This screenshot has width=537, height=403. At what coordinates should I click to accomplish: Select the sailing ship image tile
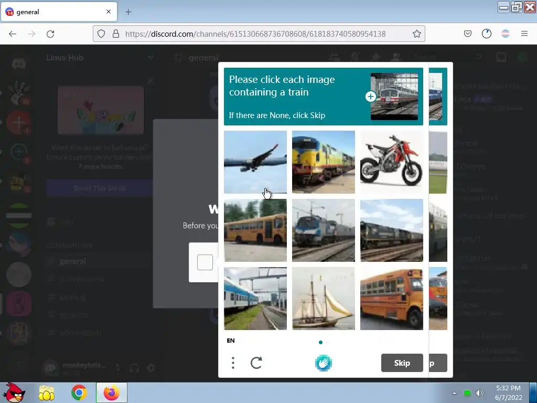point(323,299)
